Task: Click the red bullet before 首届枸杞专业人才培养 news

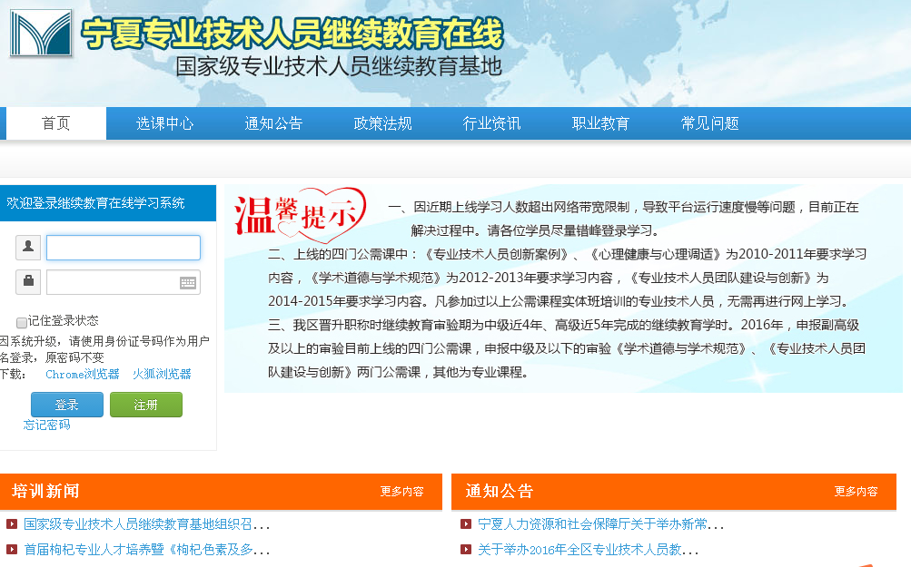Action: [12, 549]
